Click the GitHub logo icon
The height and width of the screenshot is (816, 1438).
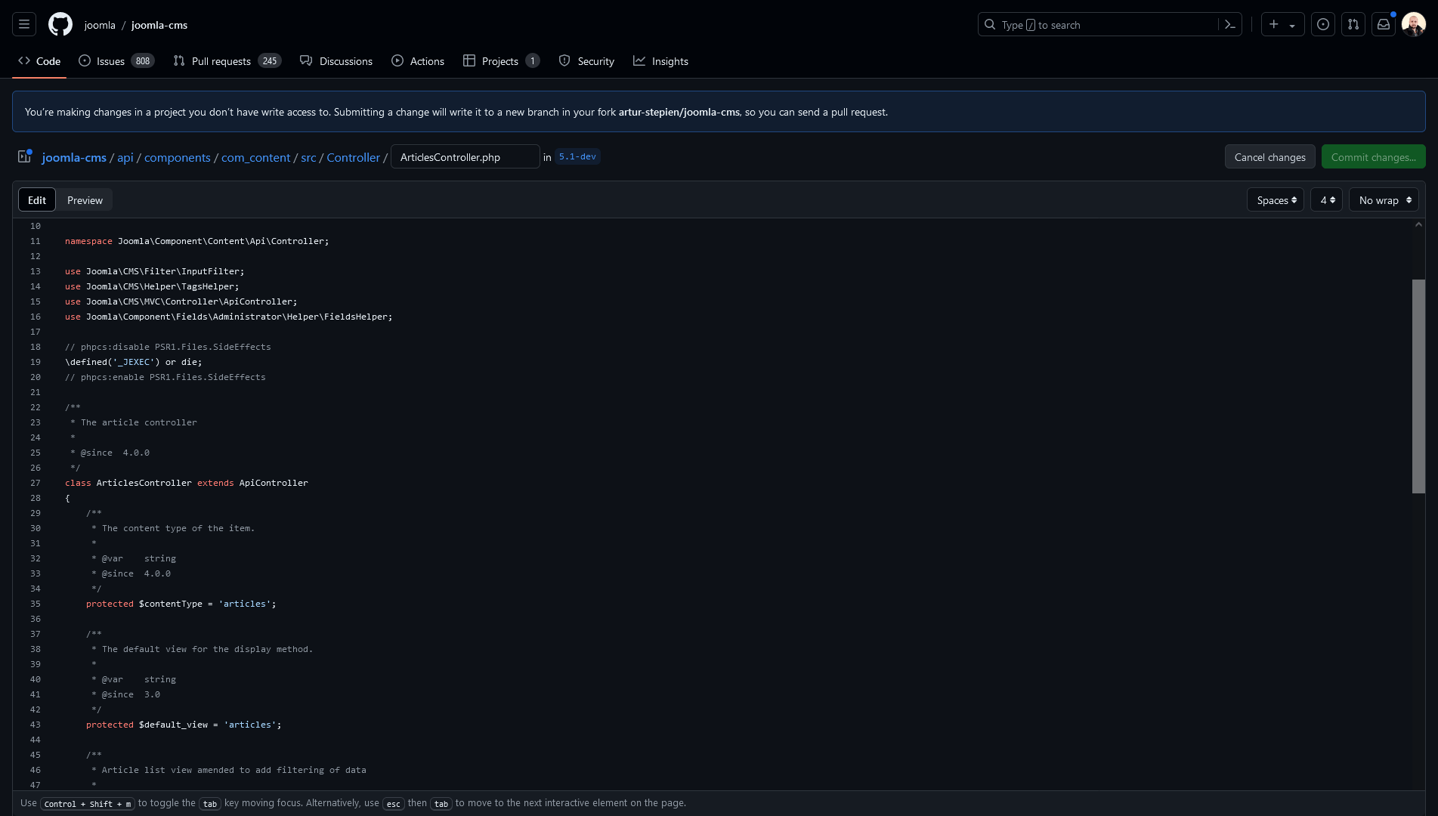pos(60,25)
